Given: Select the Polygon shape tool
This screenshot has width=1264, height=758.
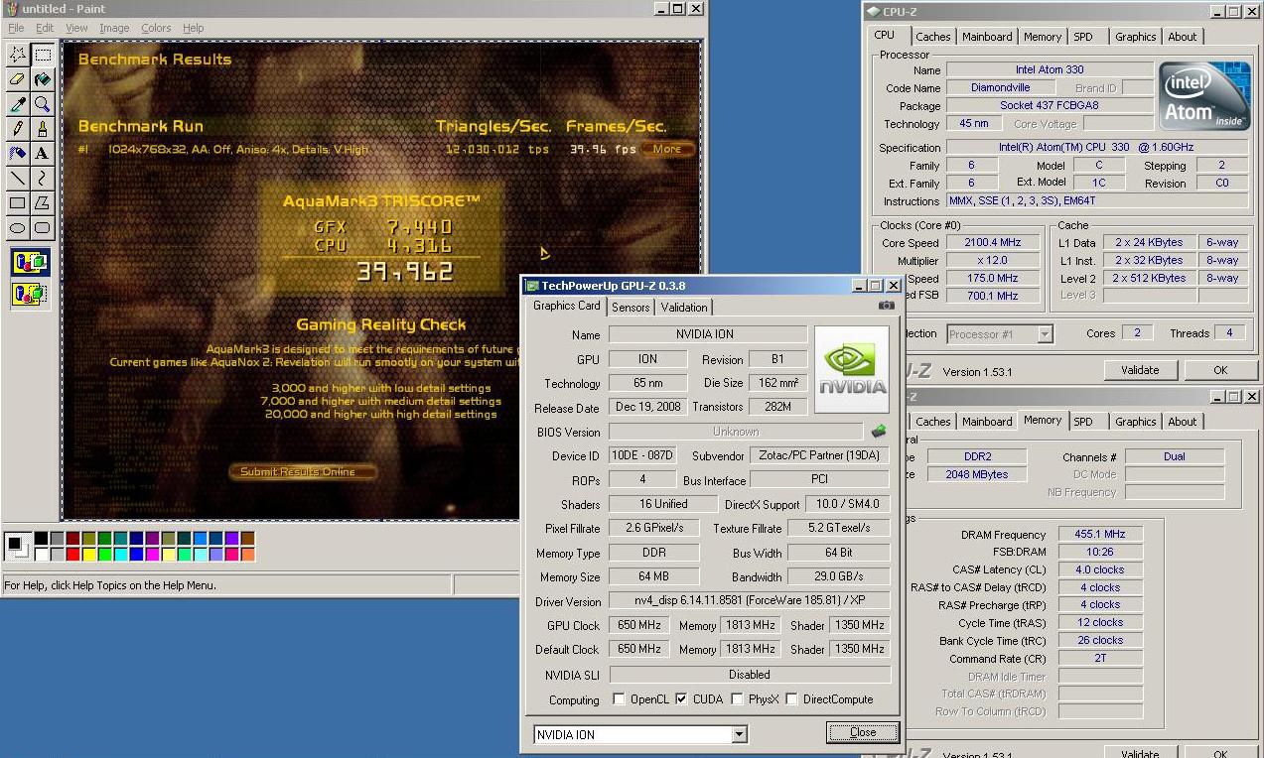Looking at the screenshot, I should pyautogui.click(x=42, y=203).
